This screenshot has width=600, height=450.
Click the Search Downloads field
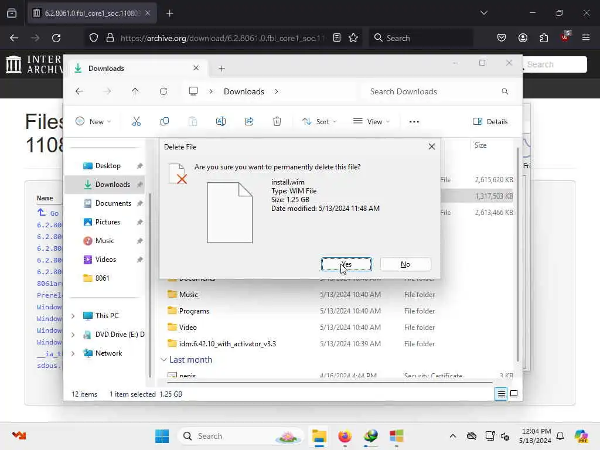438,91
